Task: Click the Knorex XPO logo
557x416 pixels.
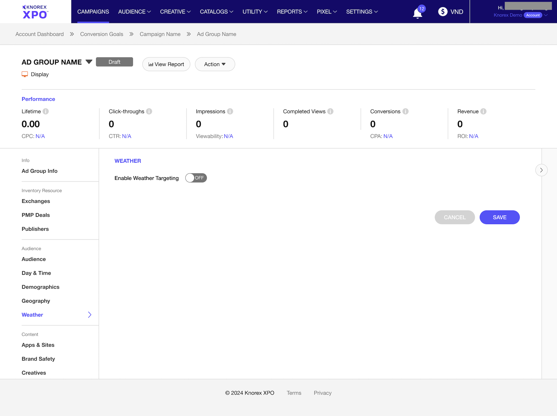Action: tap(35, 12)
